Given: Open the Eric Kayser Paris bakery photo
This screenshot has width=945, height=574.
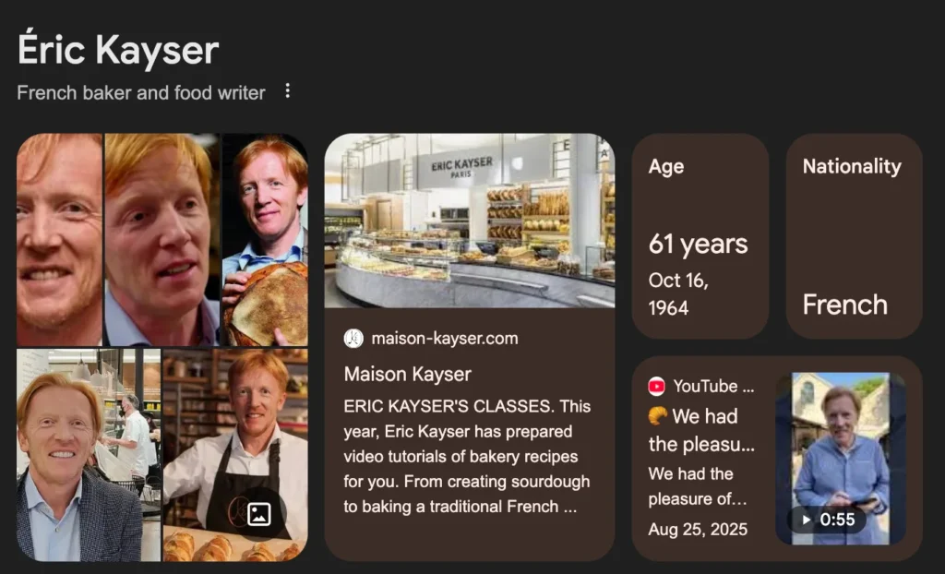Looking at the screenshot, I should (470, 221).
